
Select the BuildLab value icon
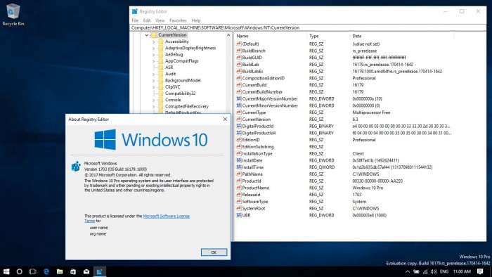pos(239,65)
